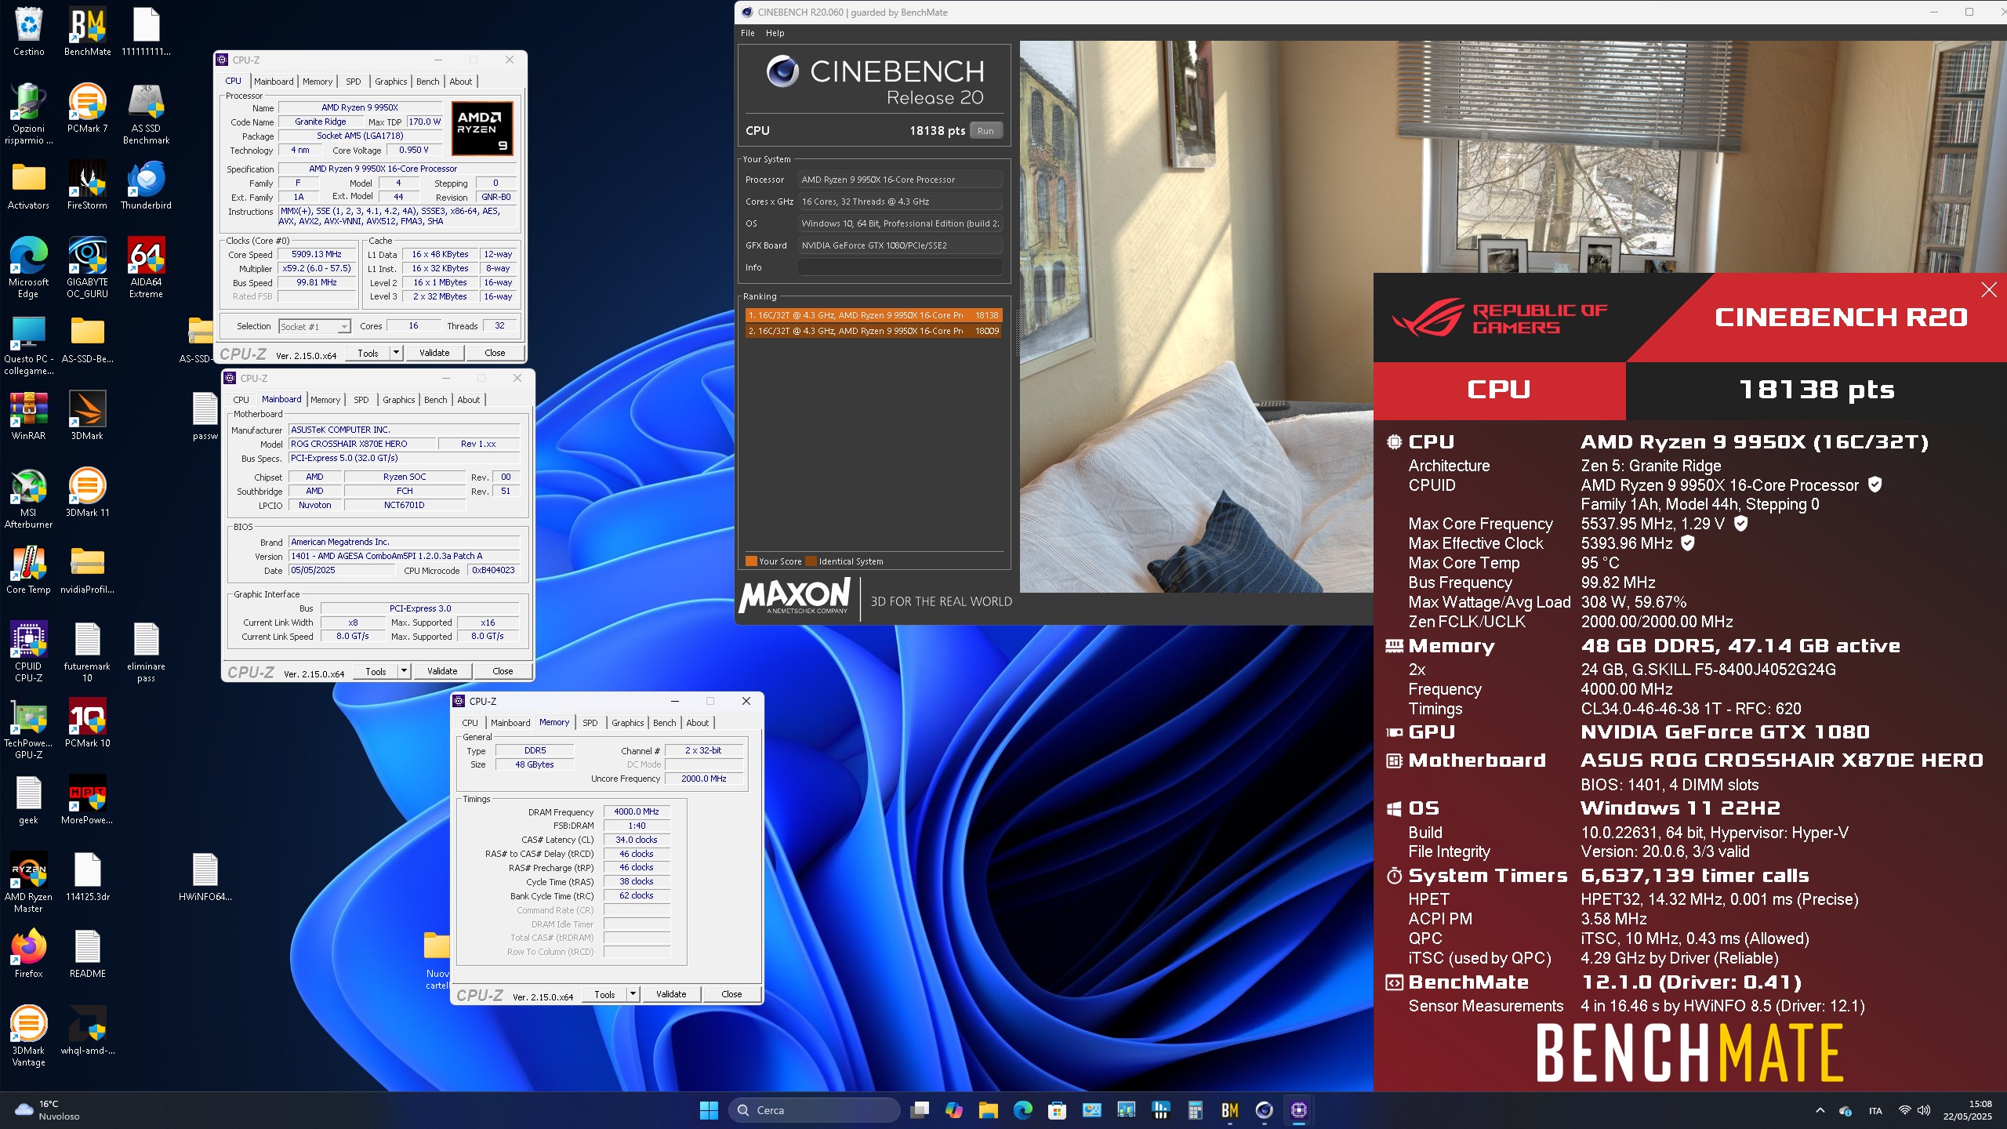Viewport: 2007px width, 1129px height.
Task: Click the Cinebench icon in the taskbar
Action: (1264, 1110)
